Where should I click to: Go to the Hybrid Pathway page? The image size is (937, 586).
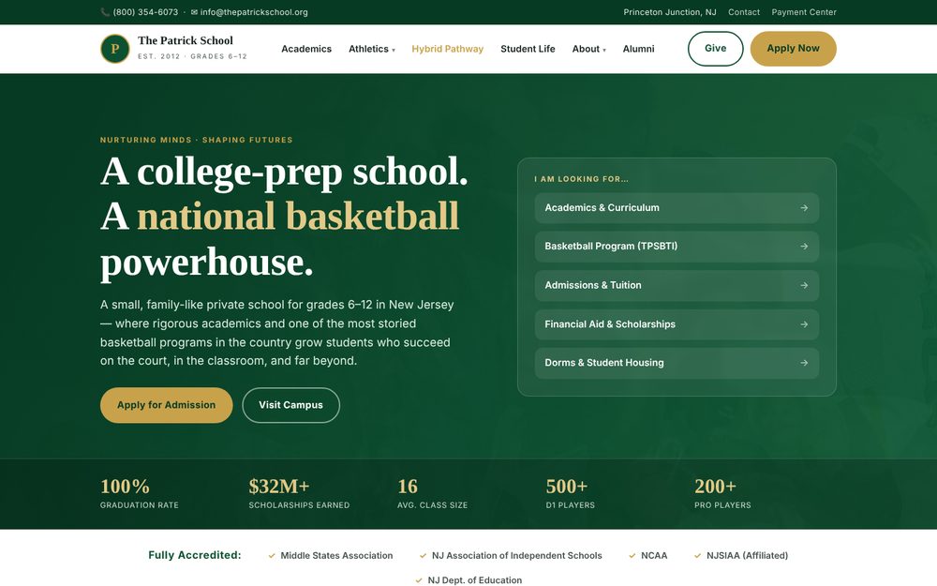click(448, 49)
